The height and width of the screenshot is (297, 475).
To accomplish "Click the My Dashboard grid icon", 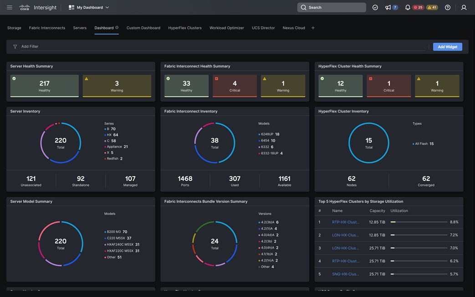I will coord(72,7).
